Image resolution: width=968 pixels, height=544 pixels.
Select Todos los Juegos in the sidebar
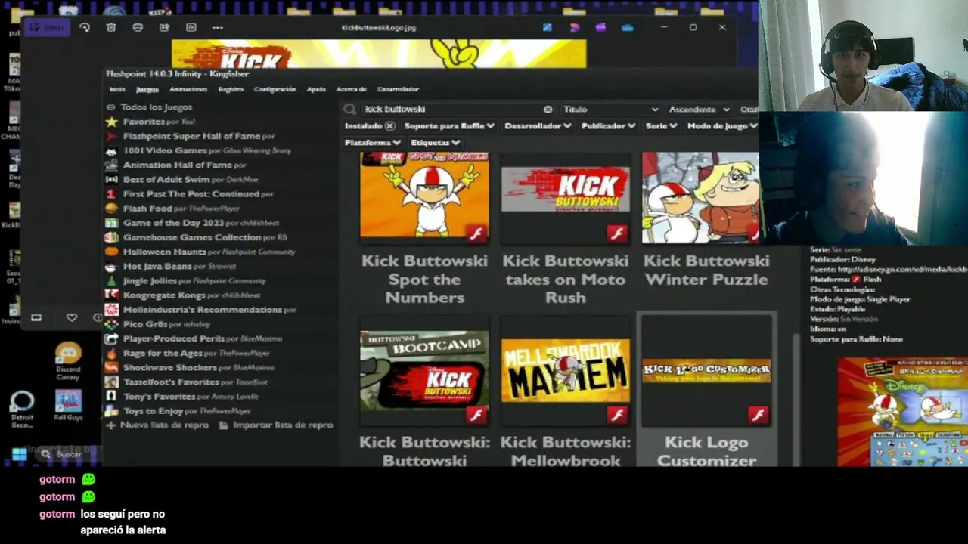click(x=156, y=107)
